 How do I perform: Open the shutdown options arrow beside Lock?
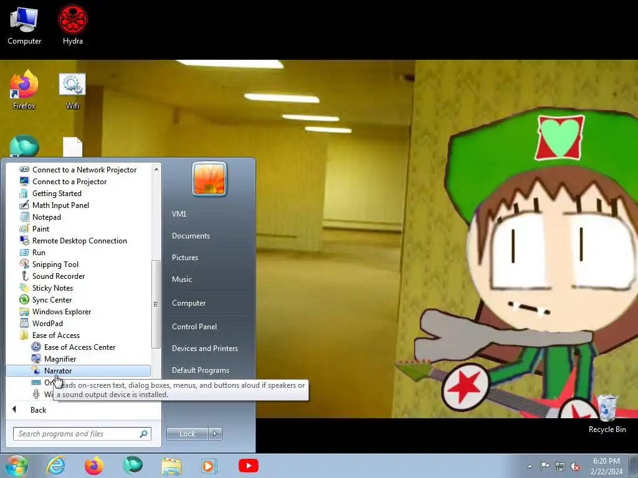215,434
